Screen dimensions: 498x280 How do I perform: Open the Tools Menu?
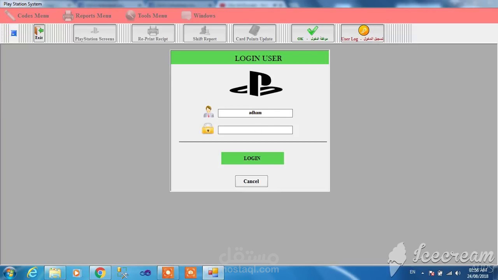152,16
